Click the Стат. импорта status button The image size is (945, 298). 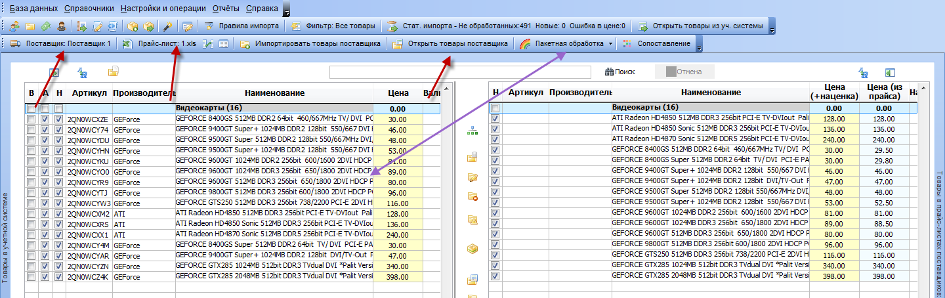pyautogui.click(x=506, y=26)
